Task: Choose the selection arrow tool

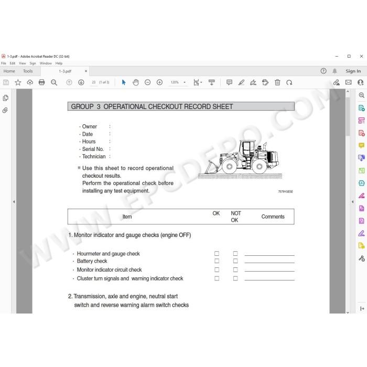Action: 124,82
